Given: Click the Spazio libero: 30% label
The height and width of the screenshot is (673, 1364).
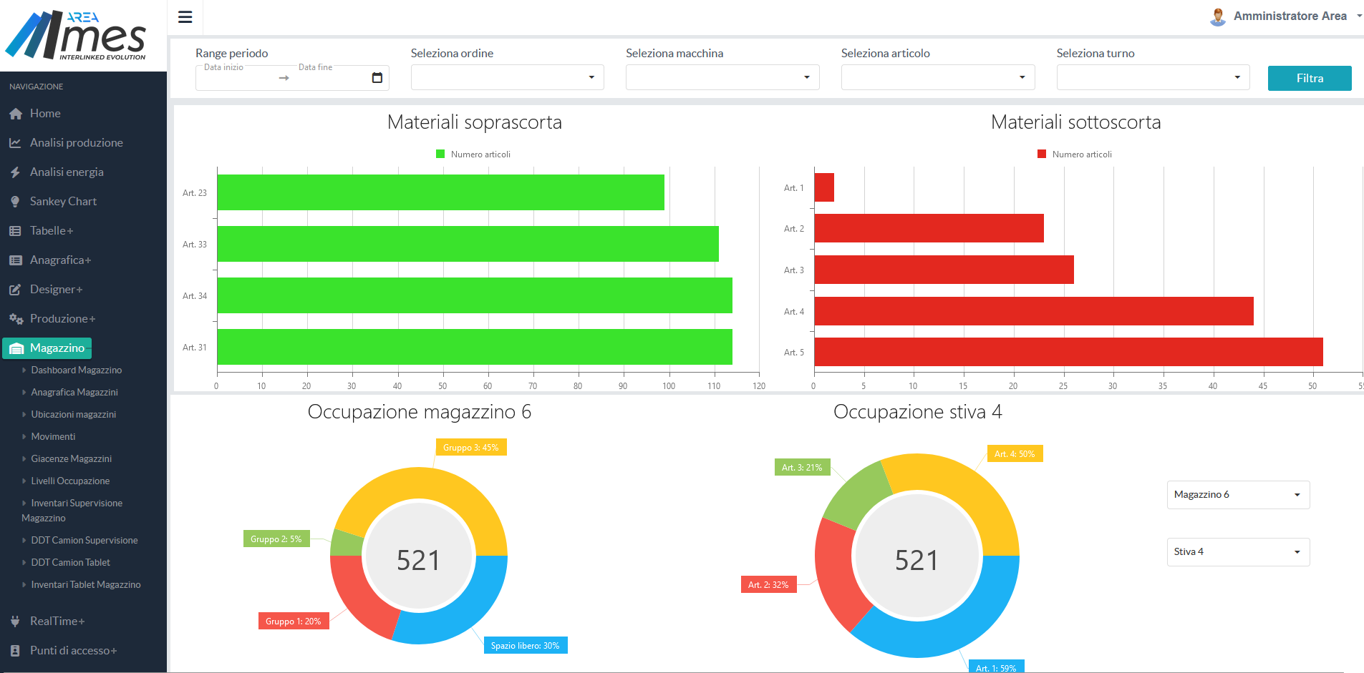Looking at the screenshot, I should (x=526, y=646).
